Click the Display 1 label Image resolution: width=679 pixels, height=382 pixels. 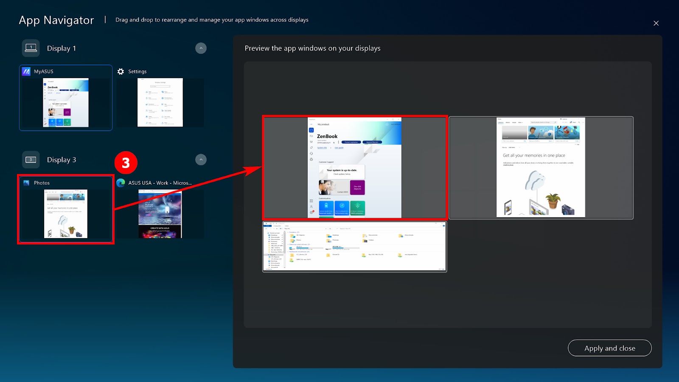(62, 48)
